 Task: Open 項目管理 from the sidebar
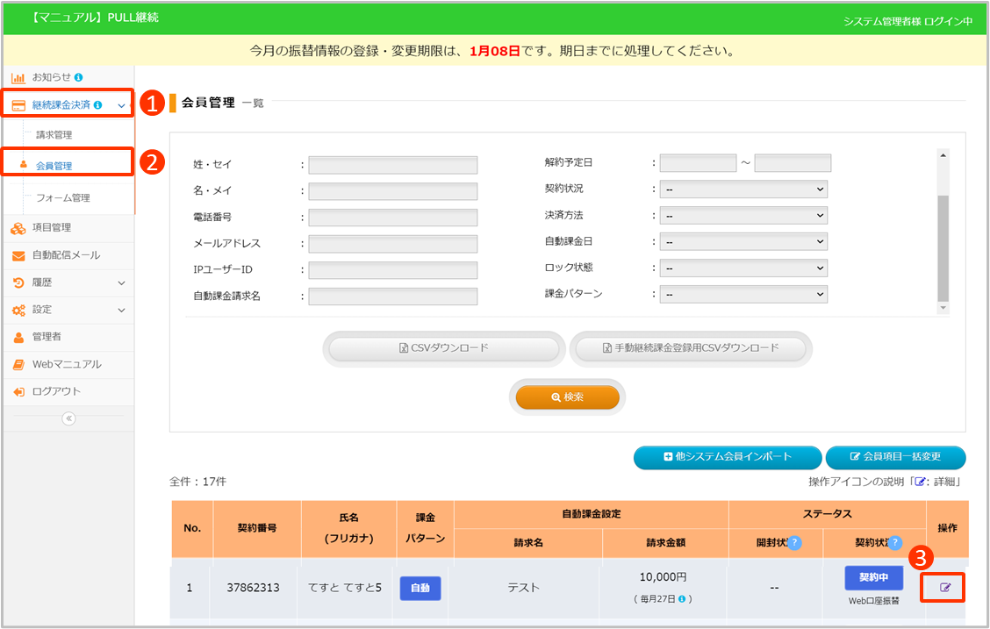(52, 227)
